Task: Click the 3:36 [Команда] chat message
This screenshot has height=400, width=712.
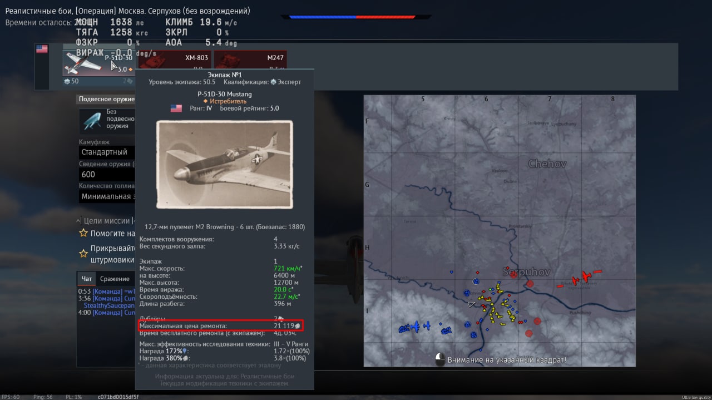Action: click(x=107, y=298)
